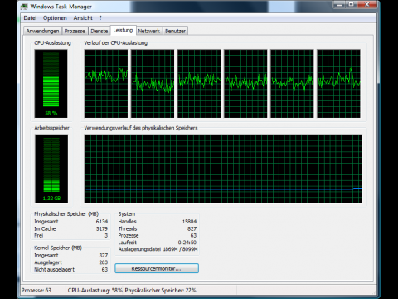Screen dimensions: 398x299
Task: Click the Task-Manager title bar icon
Action: (x=25, y=7)
